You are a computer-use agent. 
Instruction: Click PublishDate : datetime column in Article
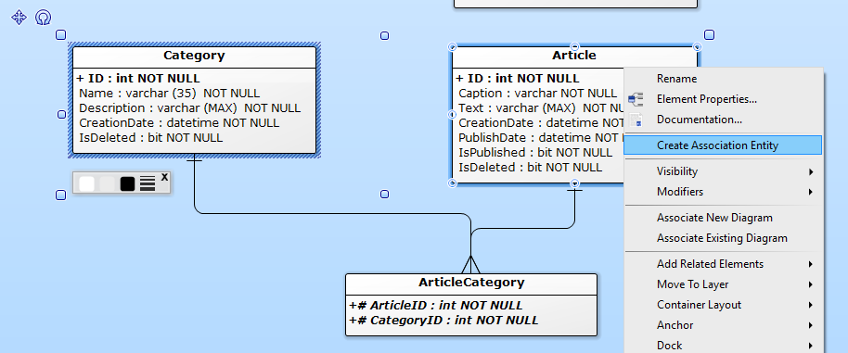pyautogui.click(x=541, y=138)
